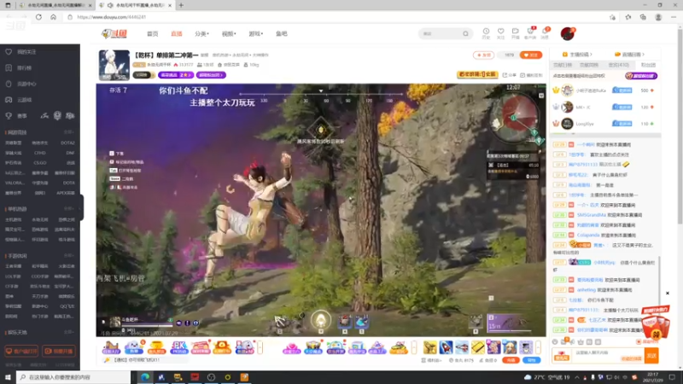Open the user avatar menu

pos(568,33)
